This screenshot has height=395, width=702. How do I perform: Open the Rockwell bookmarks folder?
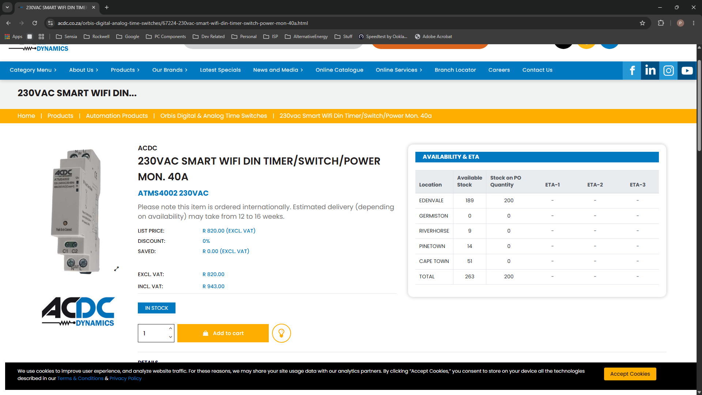click(97, 37)
